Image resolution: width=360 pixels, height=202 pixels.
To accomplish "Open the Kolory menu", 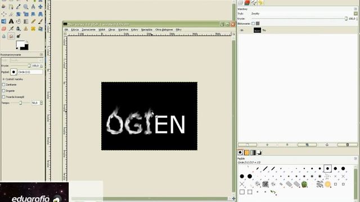I will 134,30.
